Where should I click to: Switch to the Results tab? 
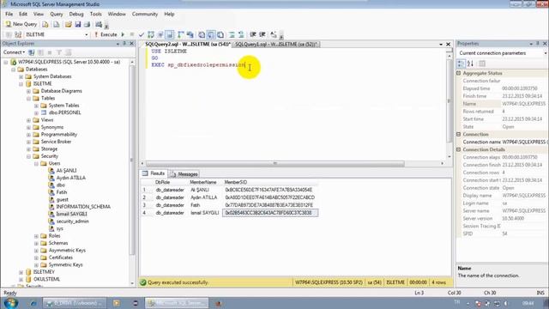tap(154, 173)
